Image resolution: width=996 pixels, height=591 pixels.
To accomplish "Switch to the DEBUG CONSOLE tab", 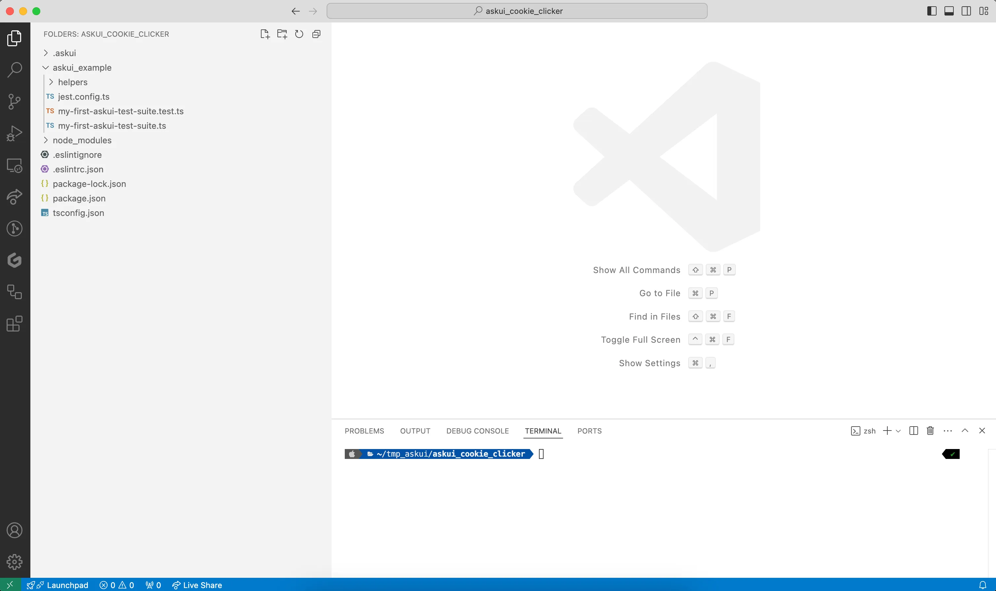I will (478, 431).
